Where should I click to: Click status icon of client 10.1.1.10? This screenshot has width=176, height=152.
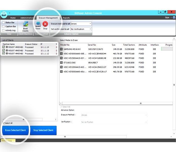7,47
